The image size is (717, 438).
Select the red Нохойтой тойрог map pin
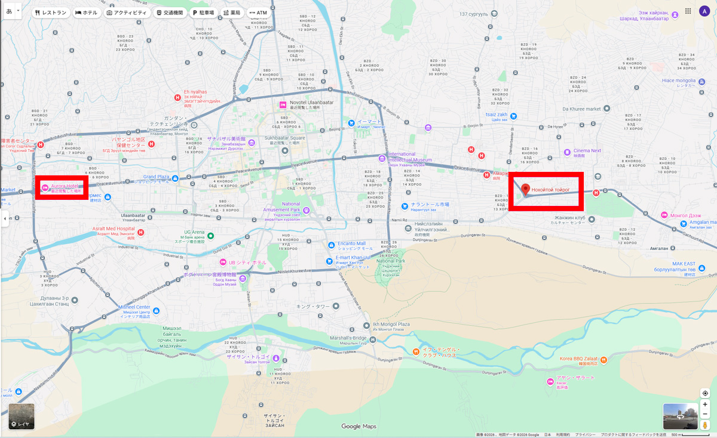526,190
